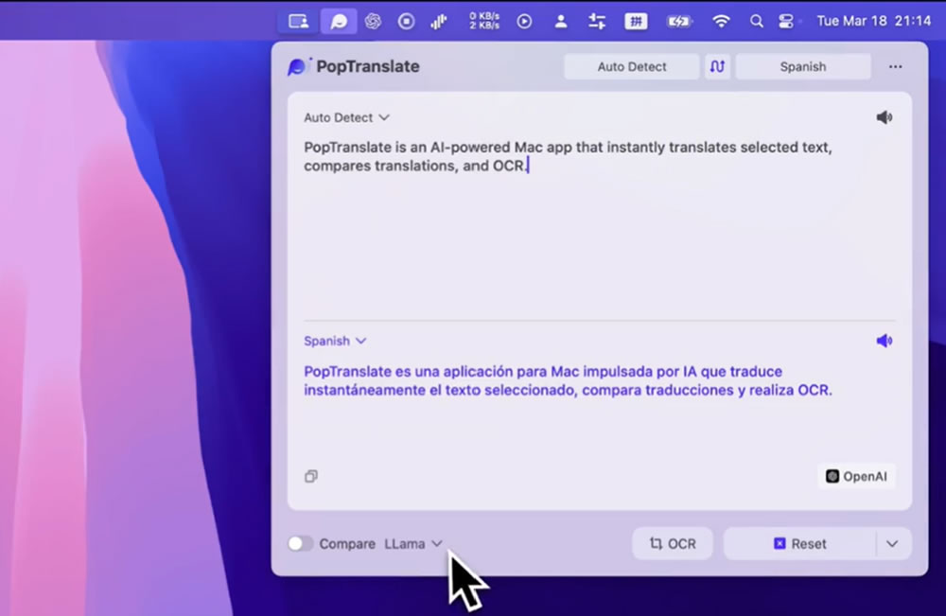Start OCR capture

click(x=672, y=543)
